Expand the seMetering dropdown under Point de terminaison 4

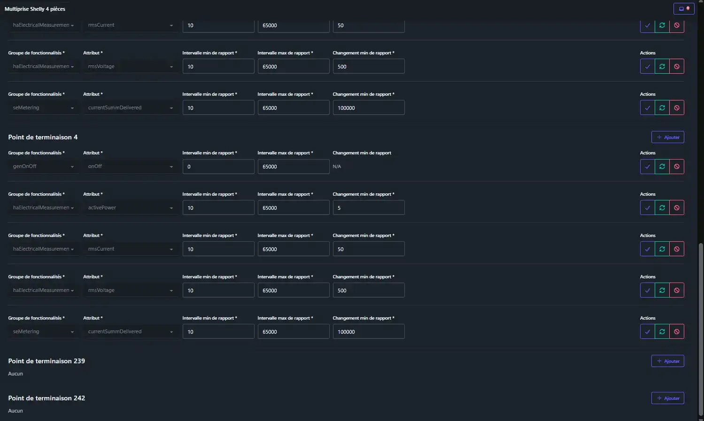(x=43, y=332)
